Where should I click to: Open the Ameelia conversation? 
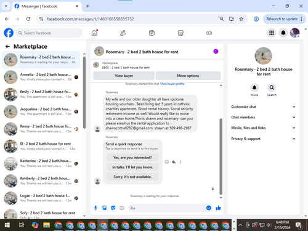click(41, 77)
